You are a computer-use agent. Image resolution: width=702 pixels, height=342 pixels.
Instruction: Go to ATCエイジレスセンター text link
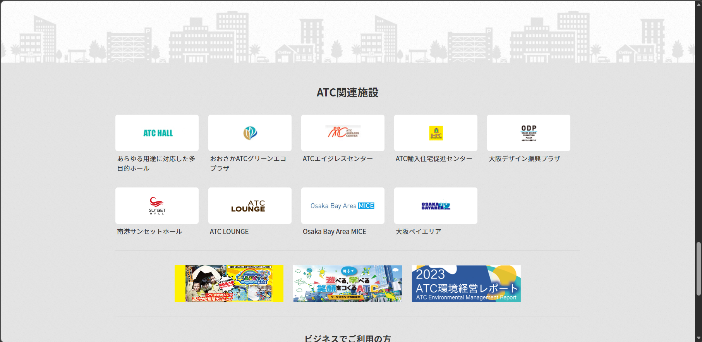pyautogui.click(x=338, y=159)
